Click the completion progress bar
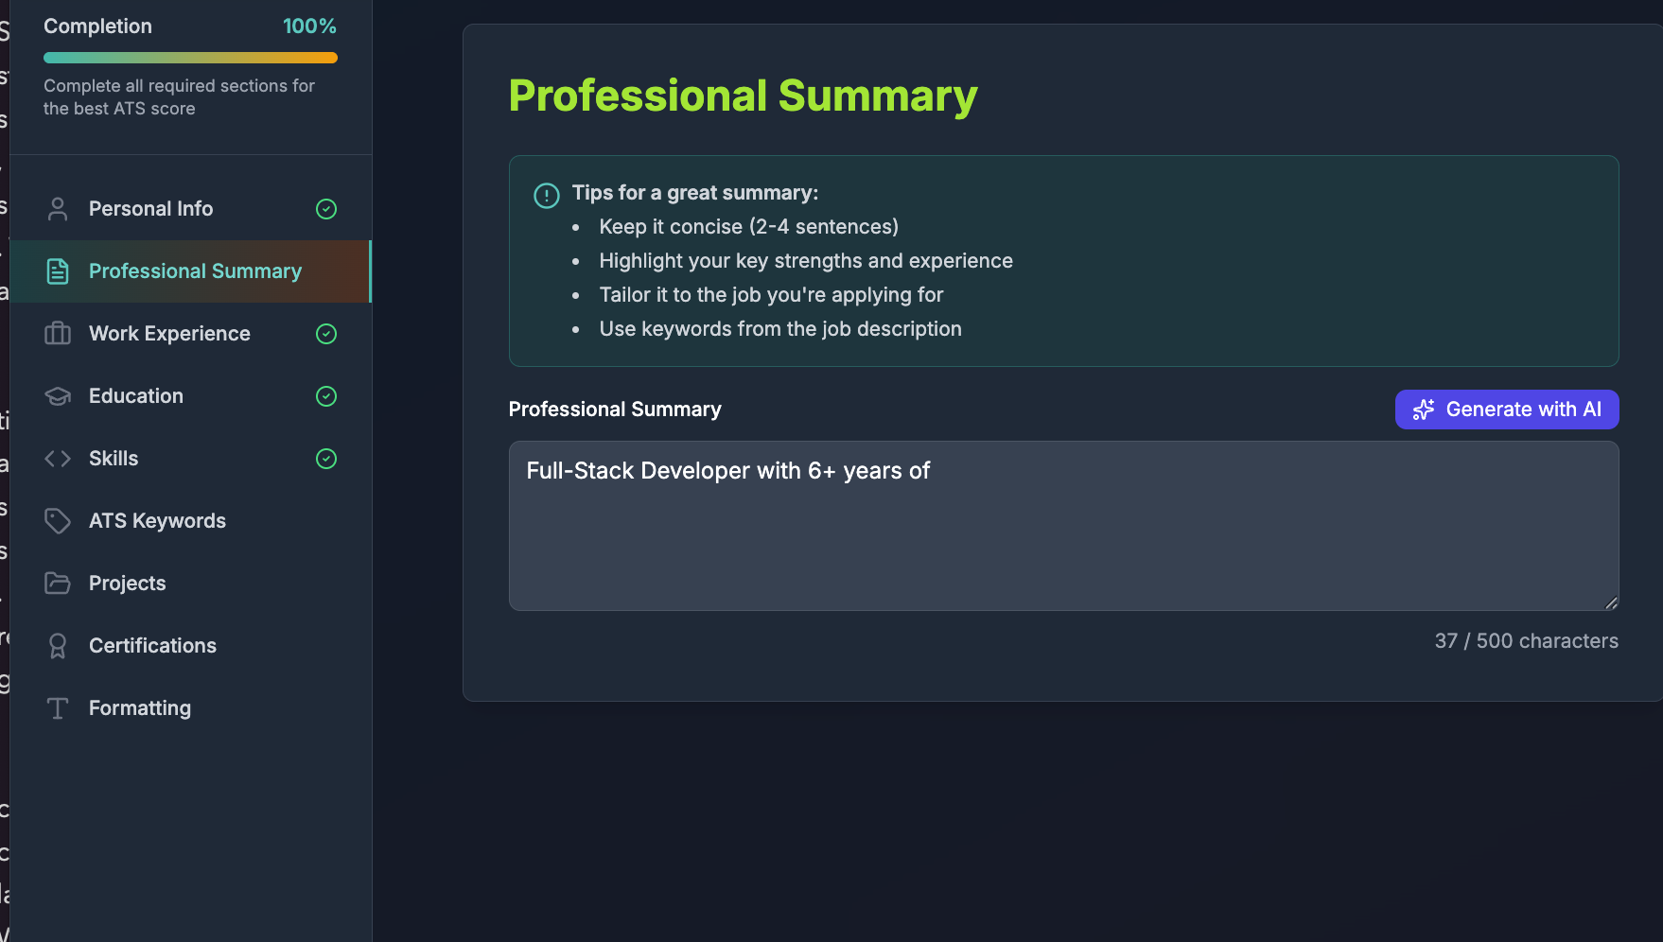 coord(189,57)
